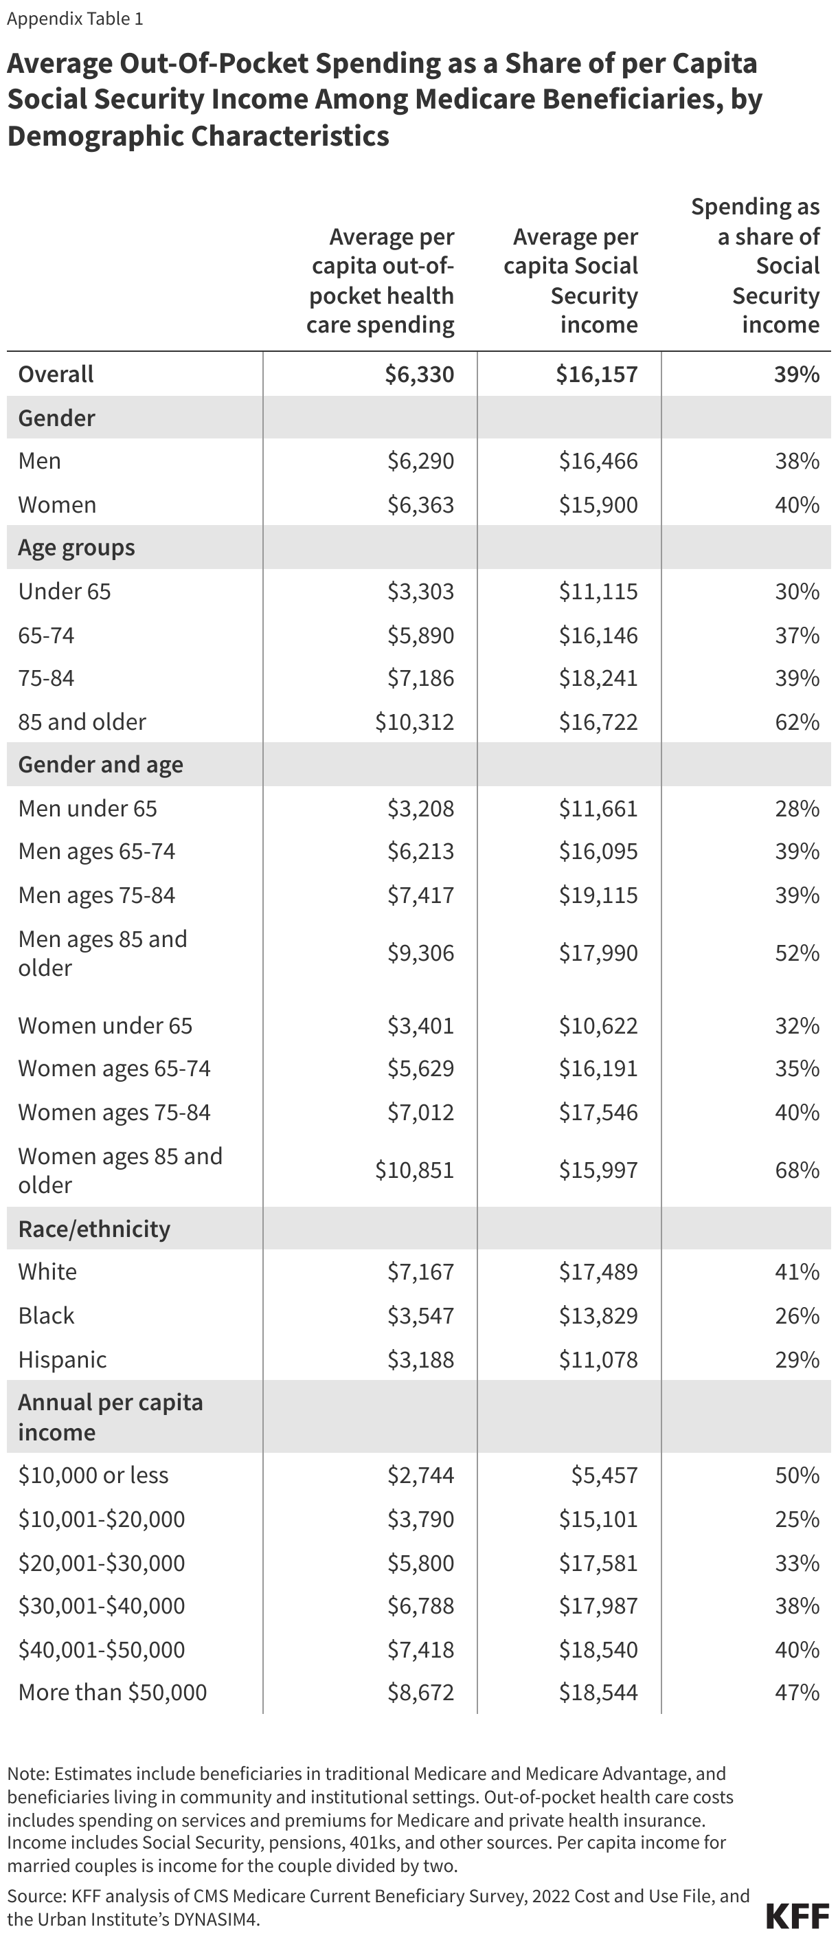Select the 85 and older row label

[82, 722]
